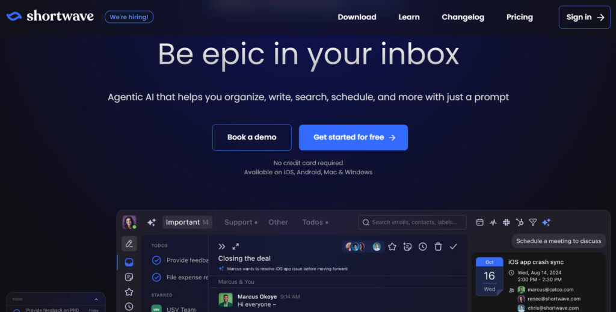Click the activity pulse icon

[x=493, y=222]
